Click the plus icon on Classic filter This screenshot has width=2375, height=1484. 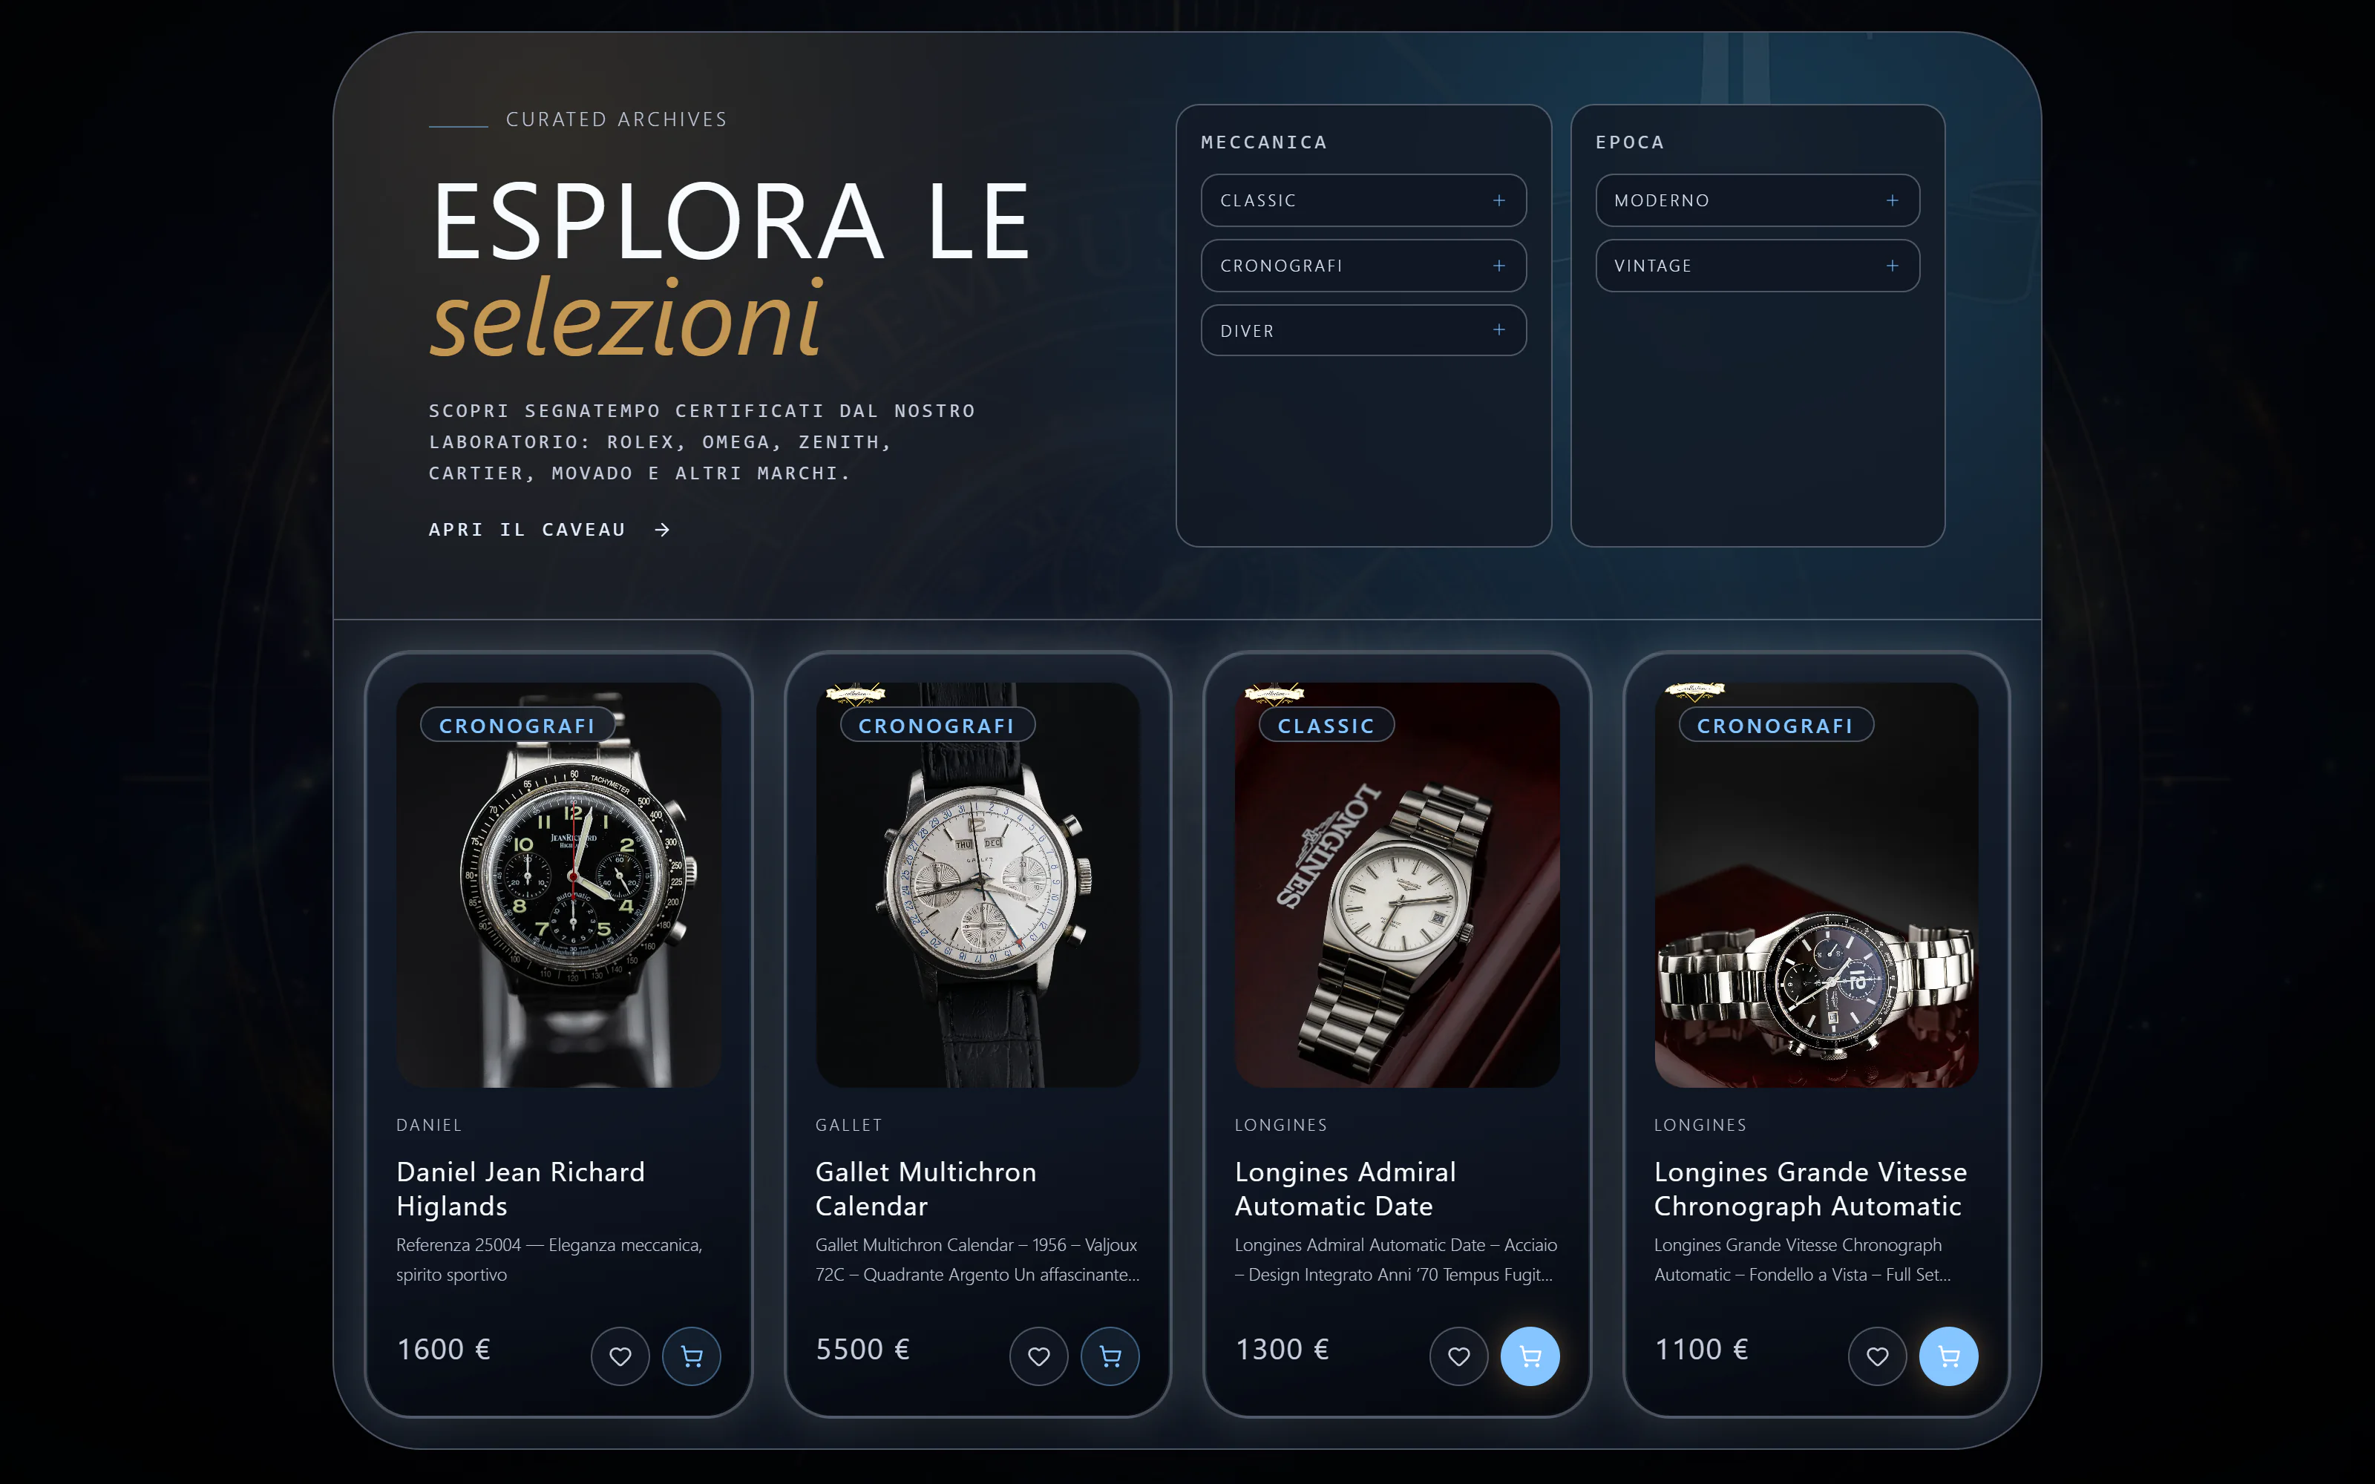tap(1498, 200)
